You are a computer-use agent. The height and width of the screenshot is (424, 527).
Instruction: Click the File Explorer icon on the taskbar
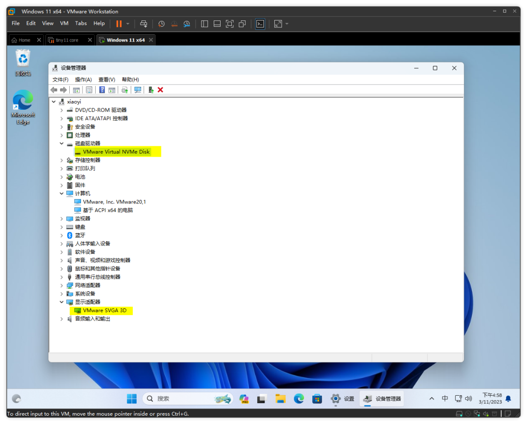point(280,399)
